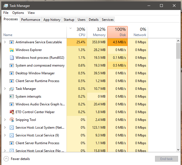Click the 28.2 MB memory cell
This screenshot has height=165, width=182.
[97, 50]
